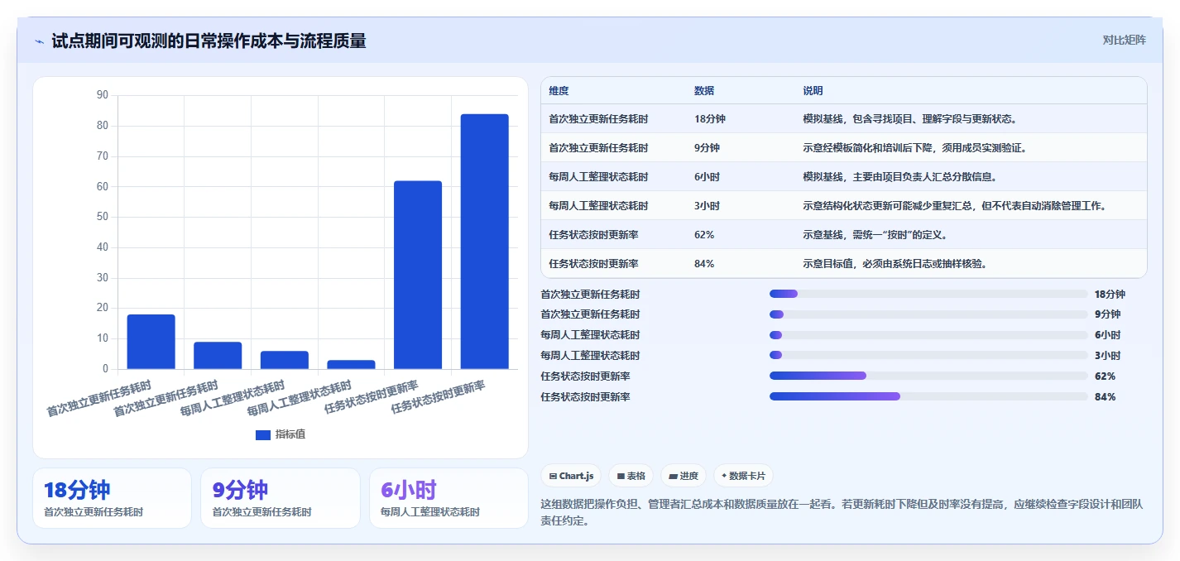Select the Chart.js chip
The image size is (1180, 561).
[x=571, y=476]
